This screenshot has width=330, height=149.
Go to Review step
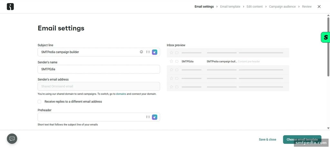[x=307, y=6]
